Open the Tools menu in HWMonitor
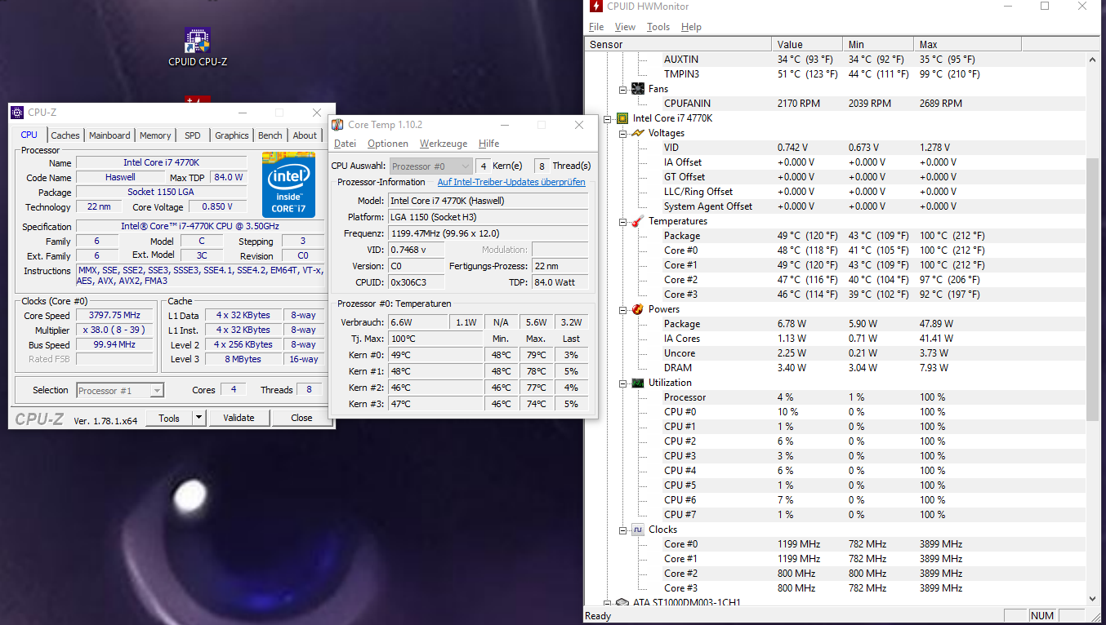This screenshot has height=625, width=1106. click(x=658, y=27)
